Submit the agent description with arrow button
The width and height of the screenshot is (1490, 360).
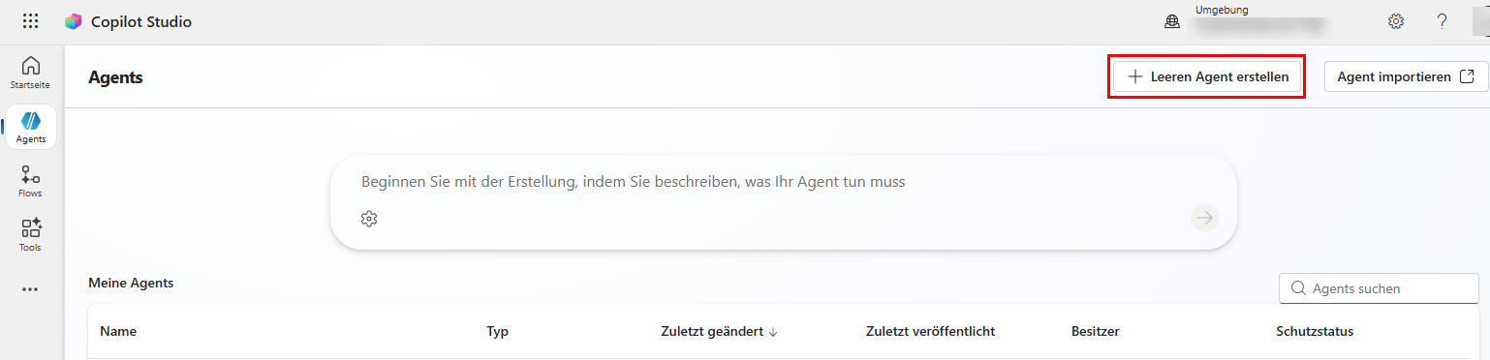(x=1205, y=219)
